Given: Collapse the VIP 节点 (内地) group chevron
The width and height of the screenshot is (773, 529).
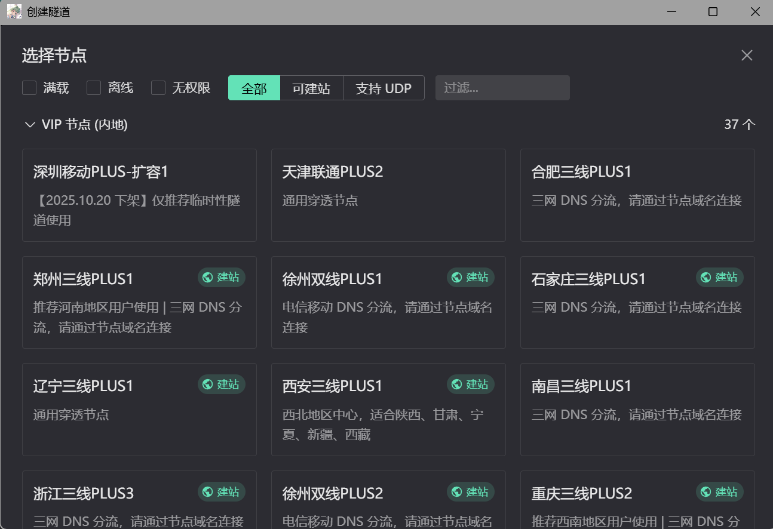Looking at the screenshot, I should (29, 125).
